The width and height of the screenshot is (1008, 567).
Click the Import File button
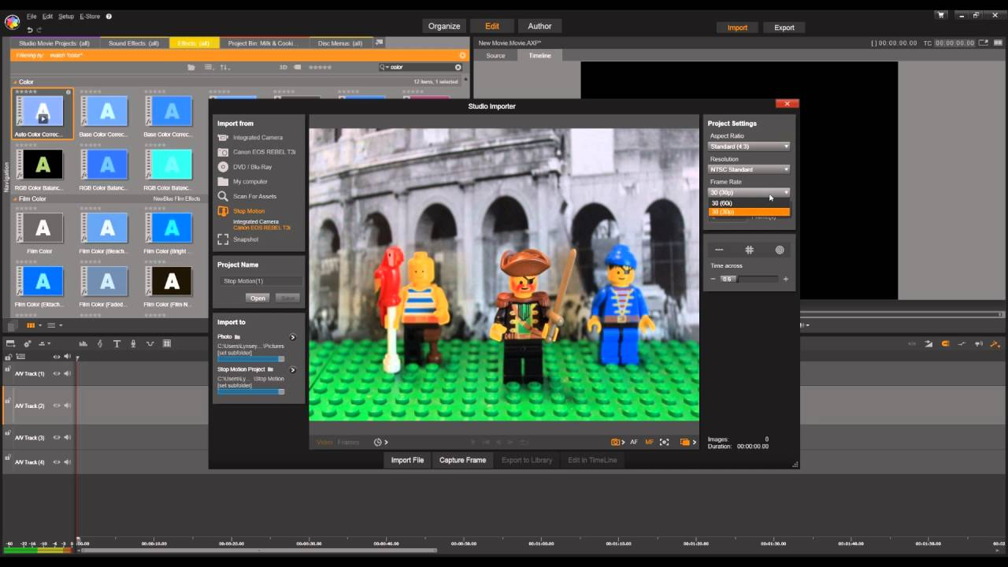click(407, 460)
